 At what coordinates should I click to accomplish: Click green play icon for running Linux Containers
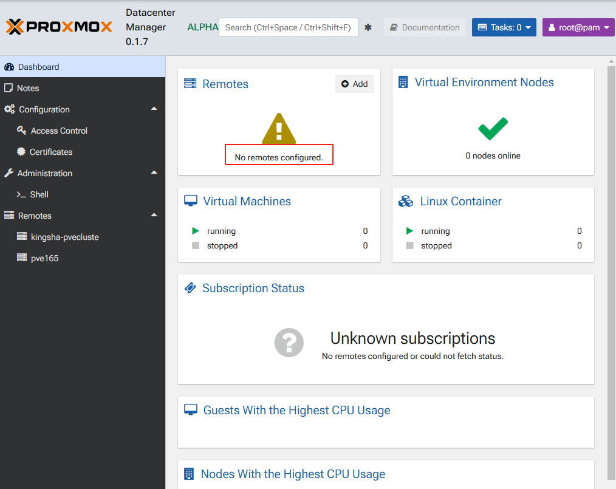[409, 231]
